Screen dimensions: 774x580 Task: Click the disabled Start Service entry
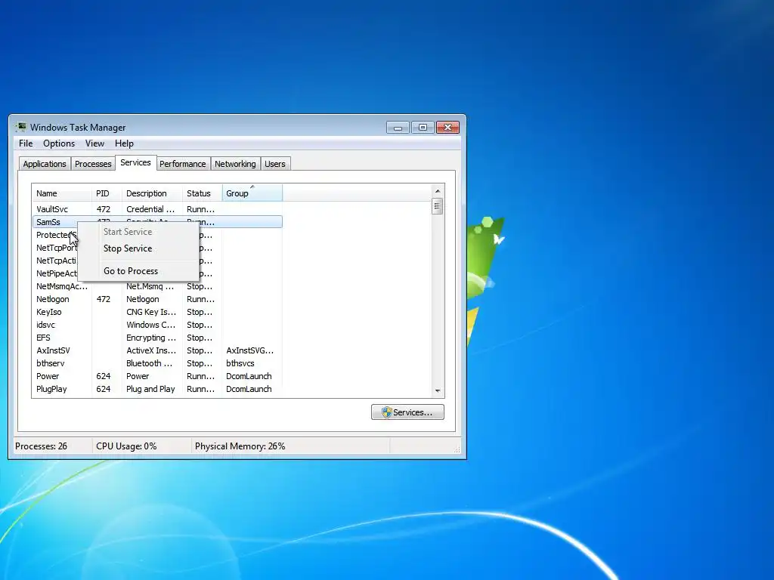point(138,232)
